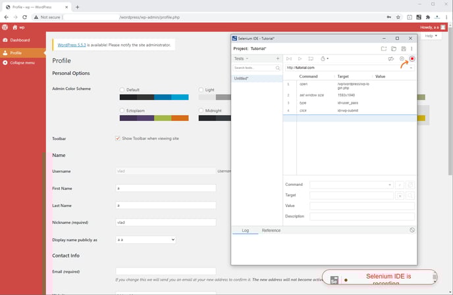The height and width of the screenshot is (295, 453).
Task: Click the password key icon in address bar
Action: (x=389, y=17)
